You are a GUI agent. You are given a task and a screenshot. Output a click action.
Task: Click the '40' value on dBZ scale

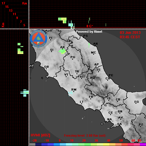point(109,140)
